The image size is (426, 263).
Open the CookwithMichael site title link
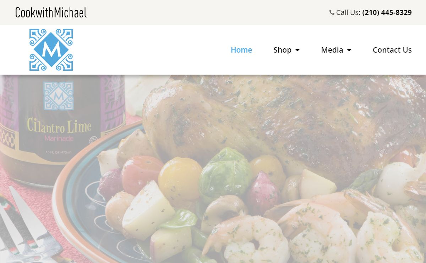pyautogui.click(x=51, y=12)
